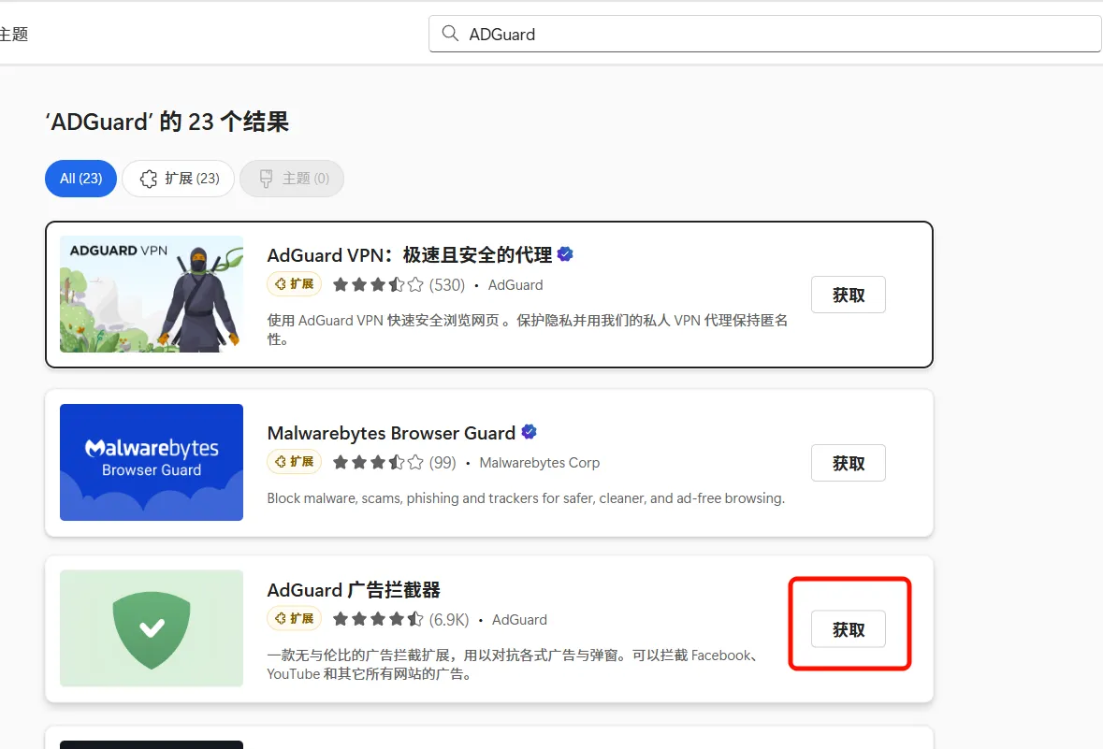Screen dimensions: 1103x749
Task: Click the (6.9K) review count
Action: click(449, 620)
